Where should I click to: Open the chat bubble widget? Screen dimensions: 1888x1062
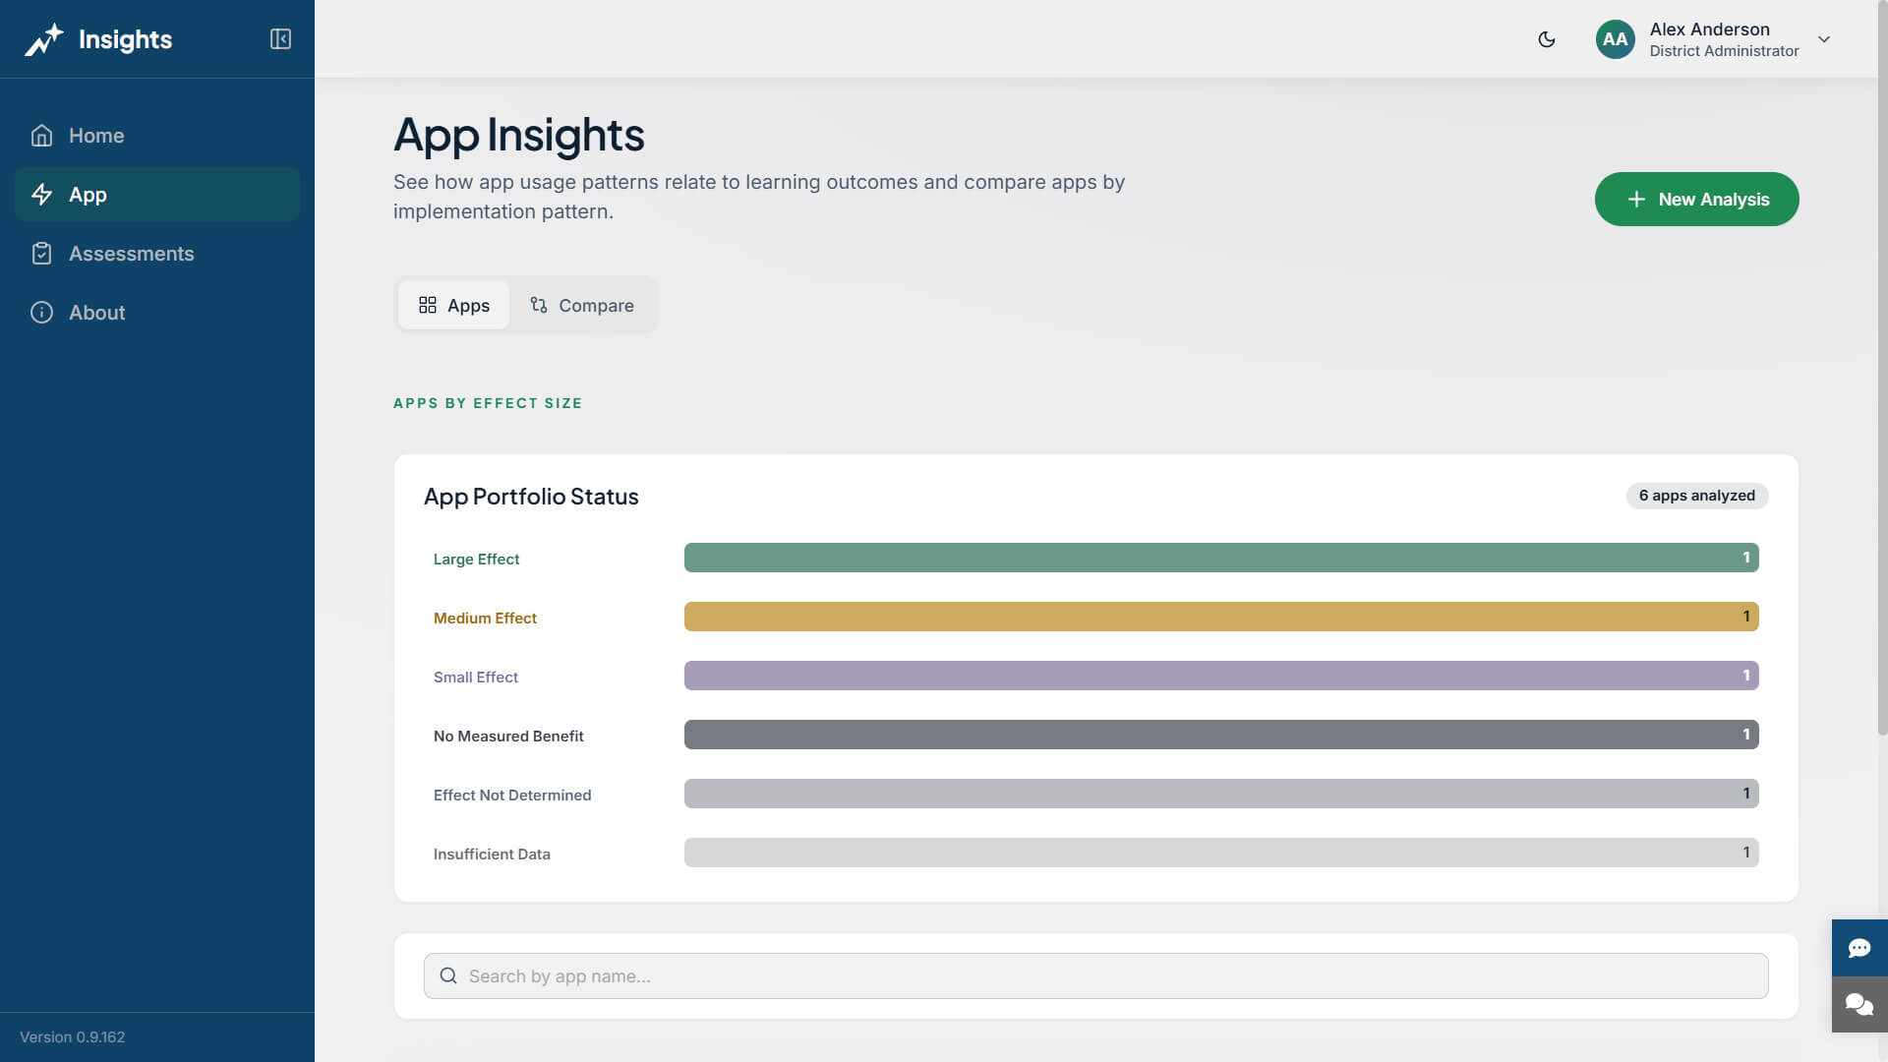click(x=1858, y=948)
